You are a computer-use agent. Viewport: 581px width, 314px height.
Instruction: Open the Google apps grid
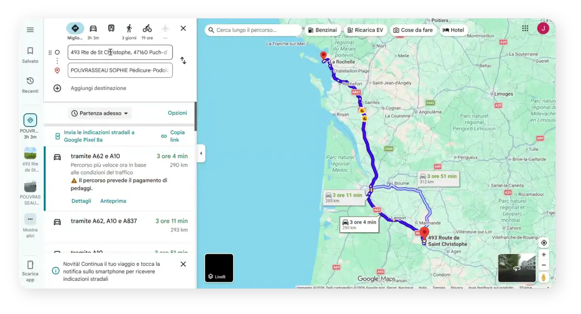click(525, 28)
